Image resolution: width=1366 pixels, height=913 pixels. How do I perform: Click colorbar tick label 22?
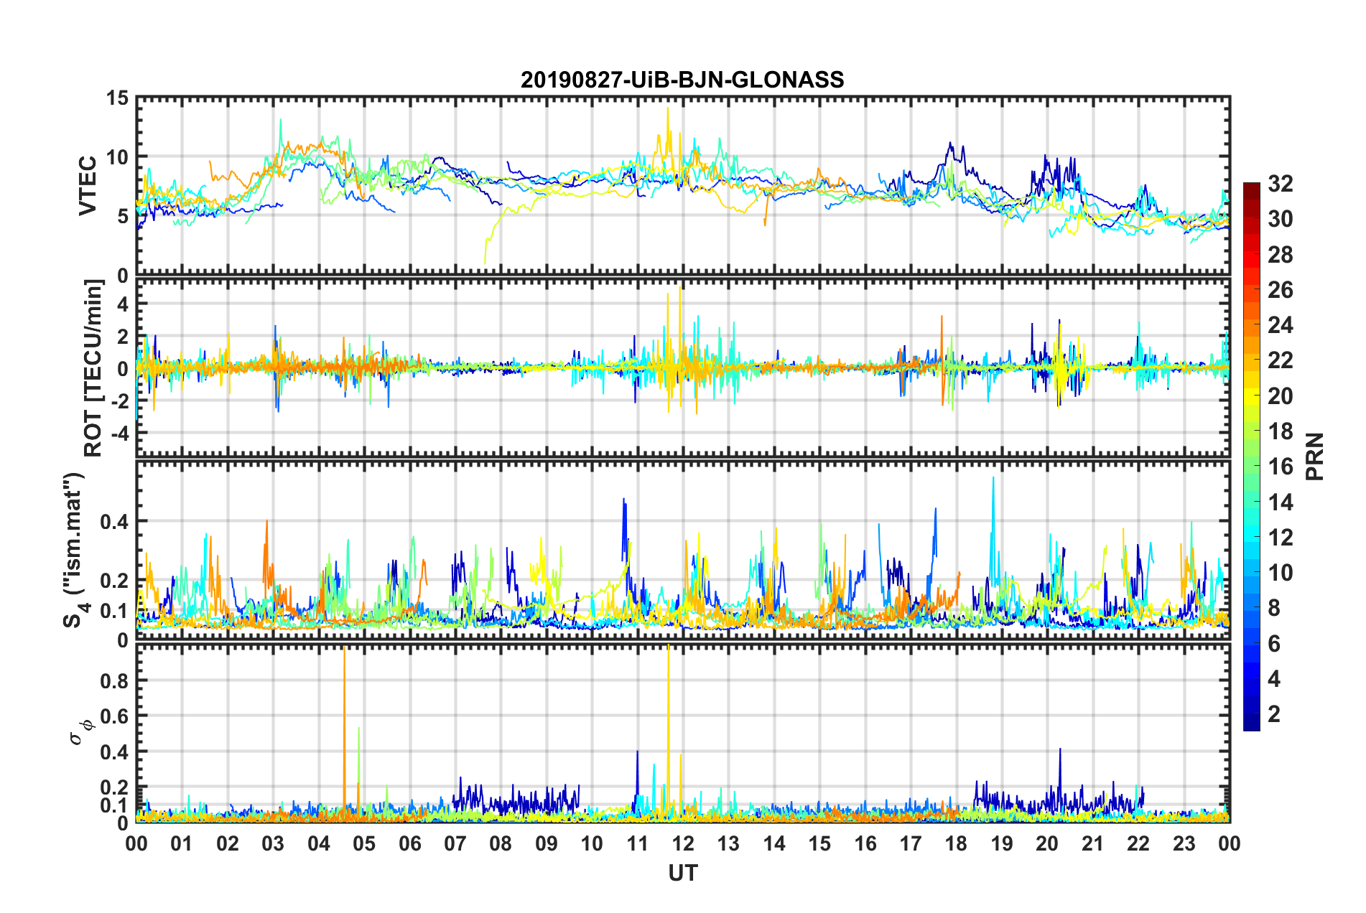1280,360
